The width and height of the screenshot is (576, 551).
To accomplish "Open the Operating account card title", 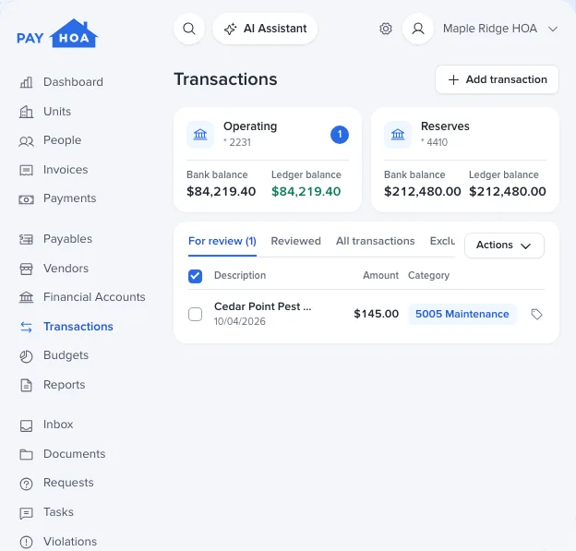I will (x=250, y=126).
